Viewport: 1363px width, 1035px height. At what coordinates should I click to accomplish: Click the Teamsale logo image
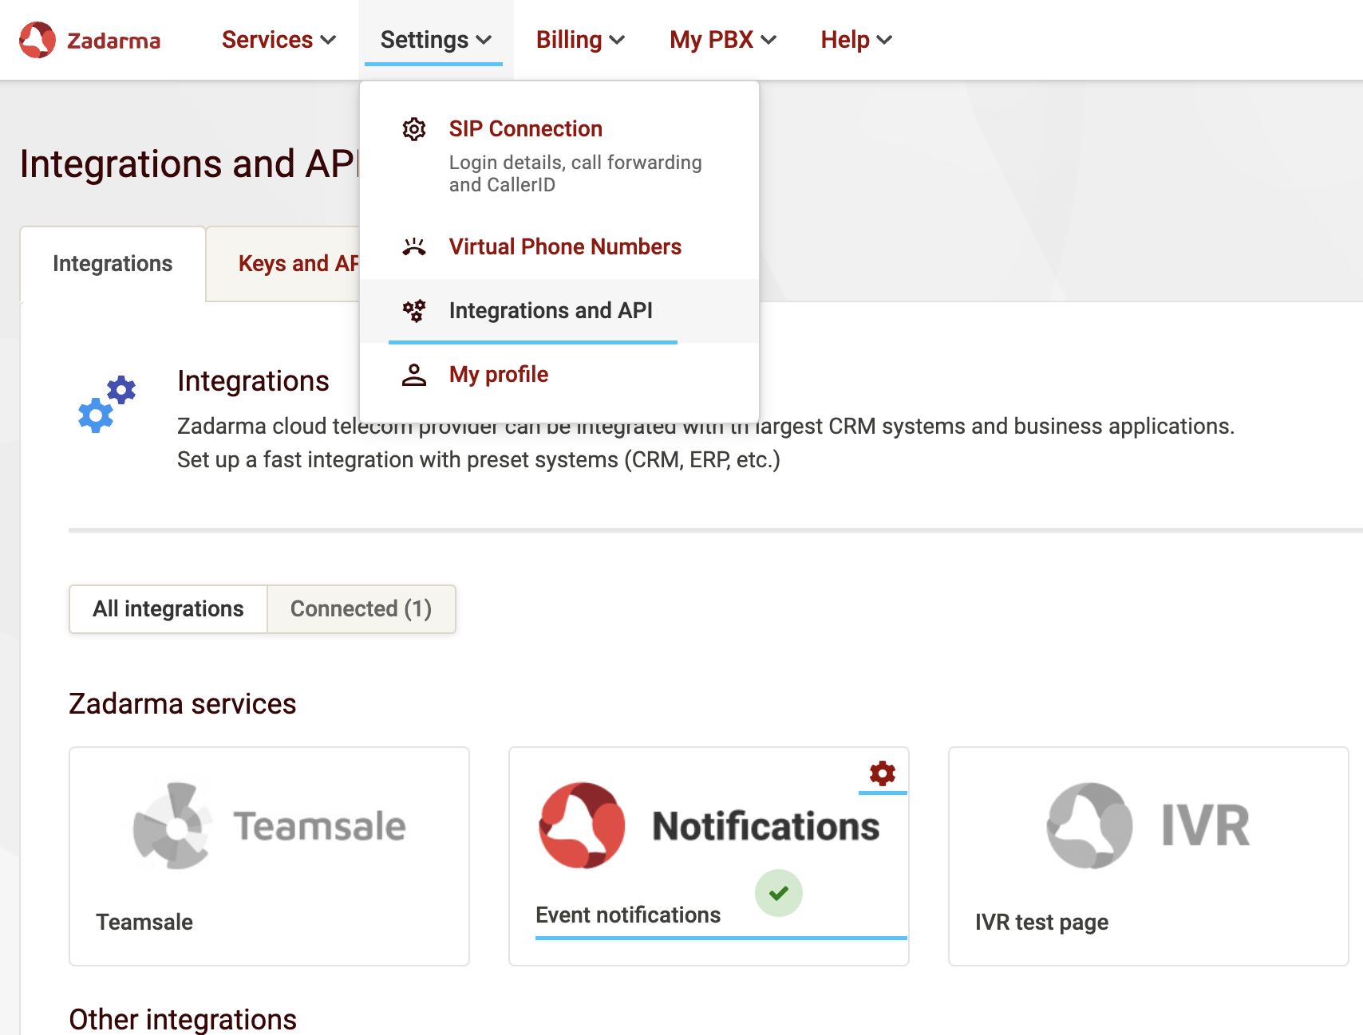coord(269,826)
